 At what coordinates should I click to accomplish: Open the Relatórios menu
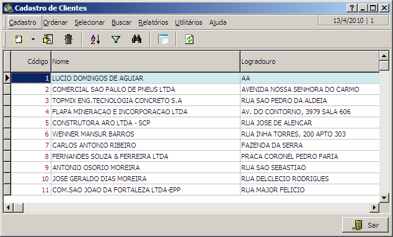pyautogui.click(x=153, y=22)
